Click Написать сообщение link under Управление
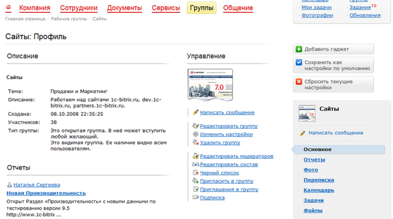The height and width of the screenshot is (219, 393). click(x=227, y=112)
